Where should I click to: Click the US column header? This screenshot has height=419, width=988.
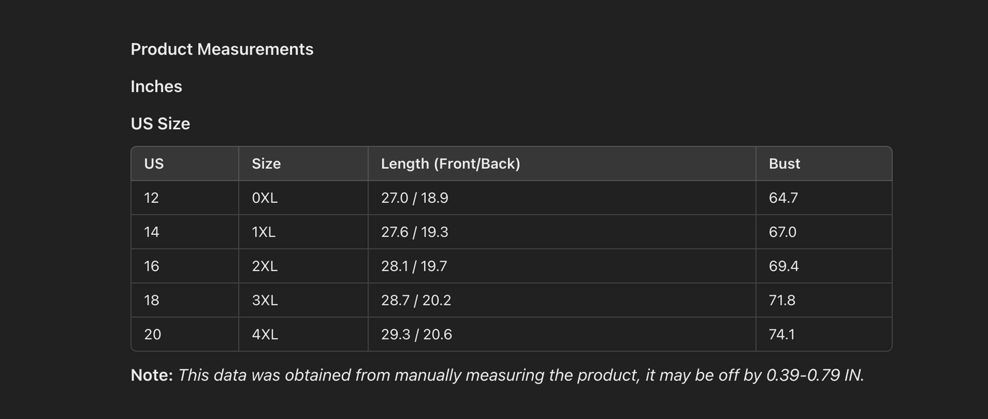(x=154, y=163)
